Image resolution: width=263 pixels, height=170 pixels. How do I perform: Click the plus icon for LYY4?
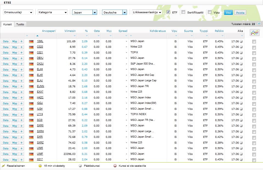coord(21,115)
